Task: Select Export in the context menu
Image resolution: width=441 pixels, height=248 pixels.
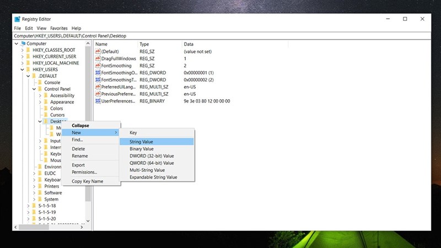Action: [91, 165]
